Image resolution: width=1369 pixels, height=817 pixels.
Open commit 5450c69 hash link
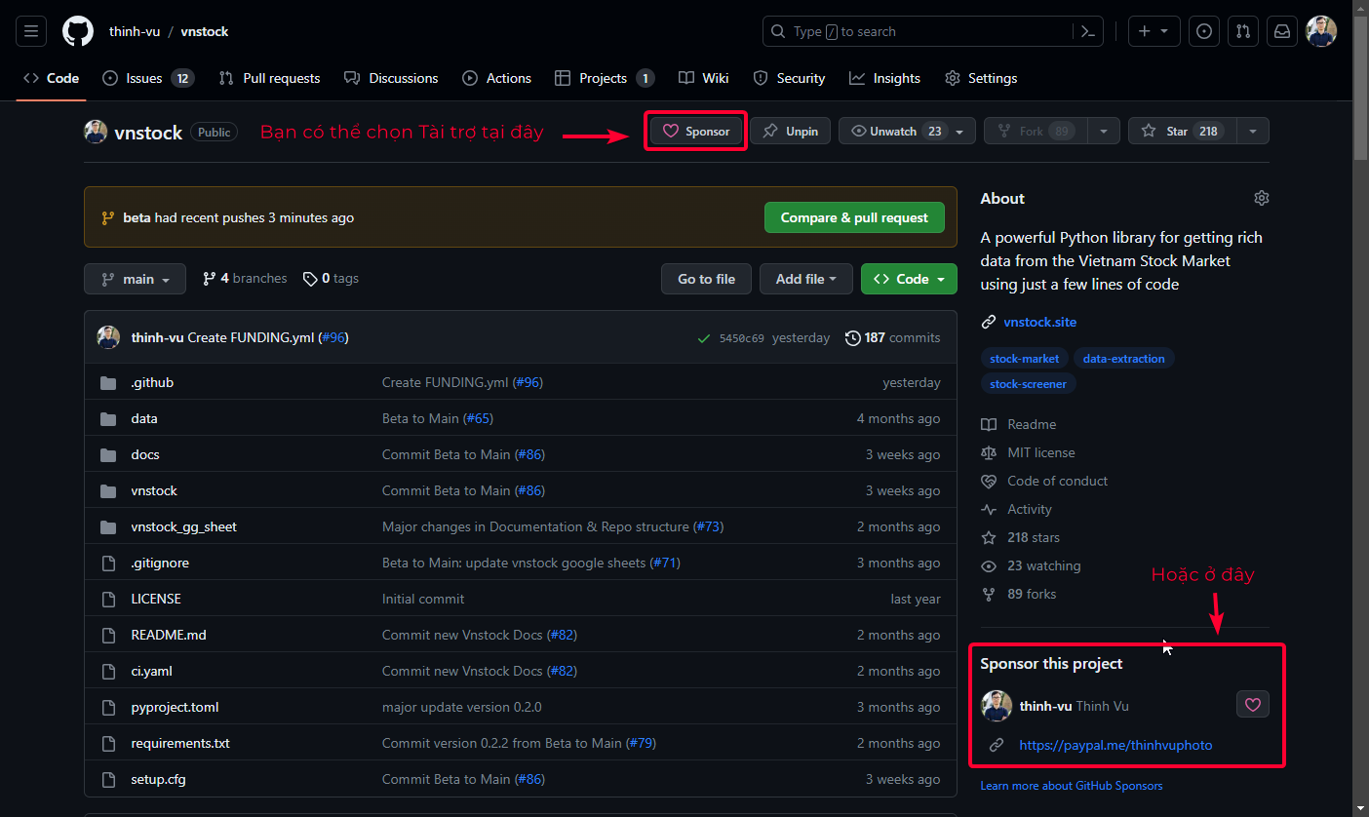[740, 338]
